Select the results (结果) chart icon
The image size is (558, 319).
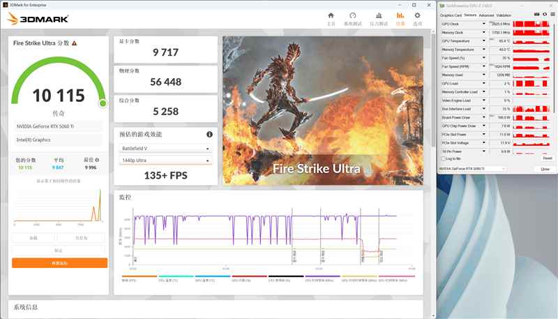pos(400,17)
